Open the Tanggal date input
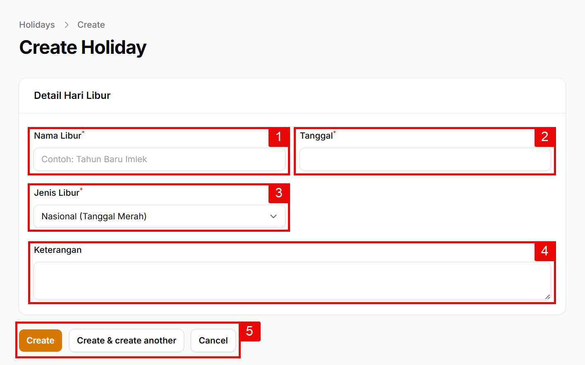 click(x=425, y=159)
